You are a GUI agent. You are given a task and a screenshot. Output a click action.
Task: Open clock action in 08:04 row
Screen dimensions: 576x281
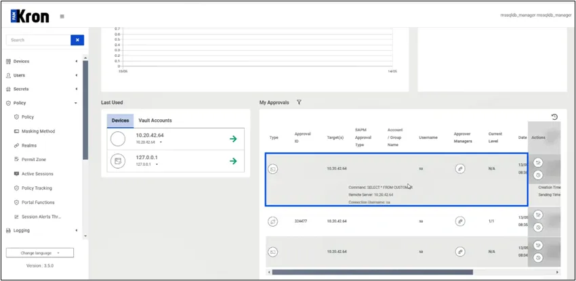pos(538,258)
